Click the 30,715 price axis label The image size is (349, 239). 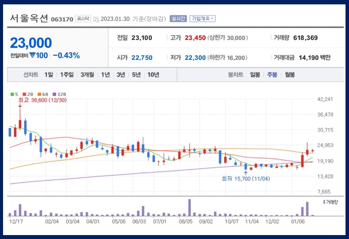coord(325,130)
